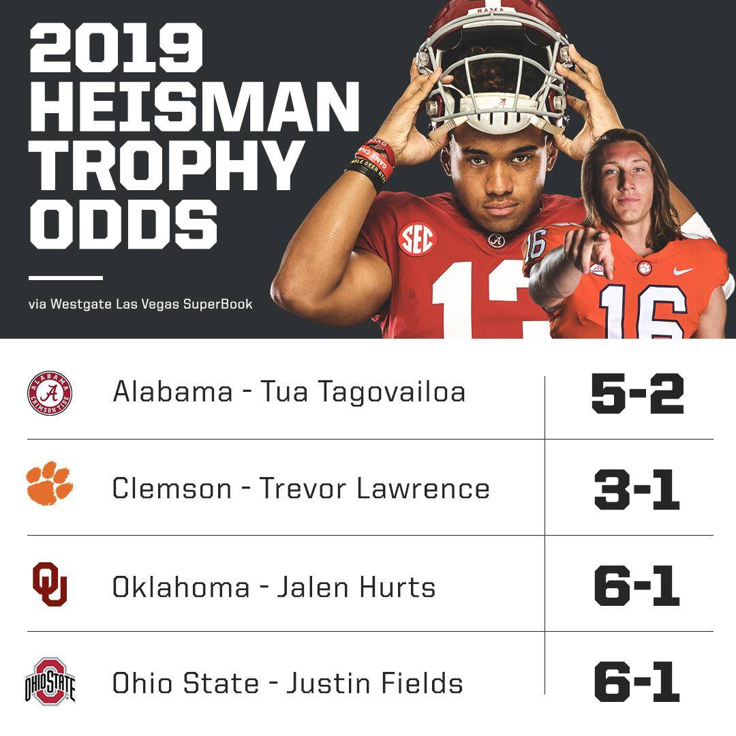Click the 6-1 odds for Oklahoma
The width and height of the screenshot is (736, 736).
pyautogui.click(x=637, y=586)
